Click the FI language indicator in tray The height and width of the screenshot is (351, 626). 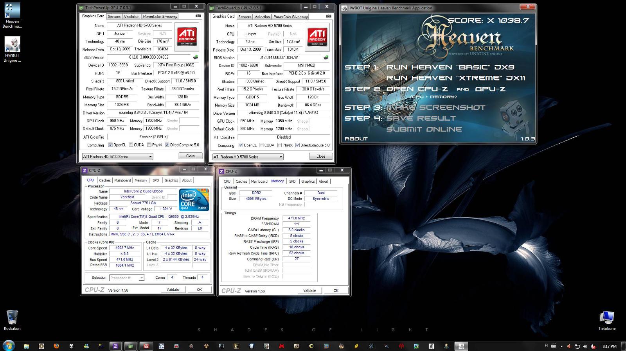click(x=546, y=346)
